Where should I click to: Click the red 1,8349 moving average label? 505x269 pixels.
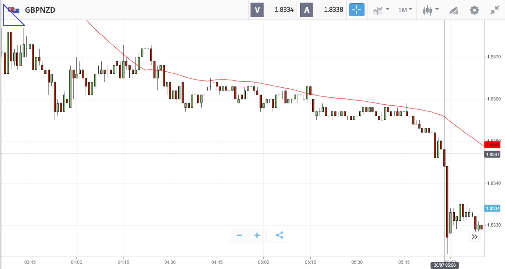point(492,145)
